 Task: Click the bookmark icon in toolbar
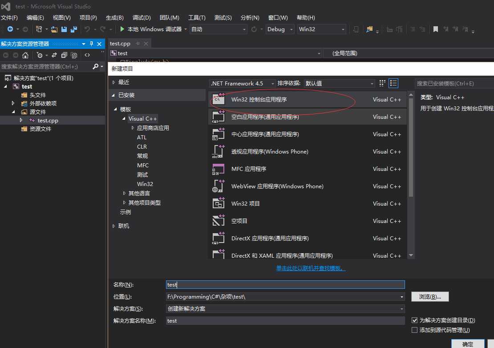tap(435, 29)
